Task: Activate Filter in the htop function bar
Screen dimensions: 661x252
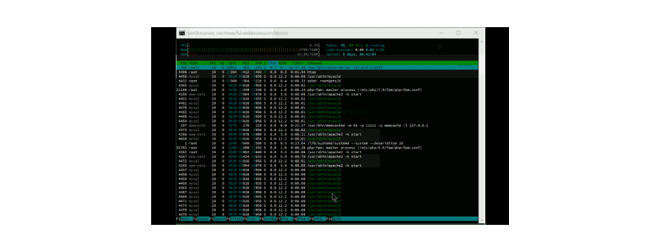Action: pyautogui.click(x=234, y=219)
